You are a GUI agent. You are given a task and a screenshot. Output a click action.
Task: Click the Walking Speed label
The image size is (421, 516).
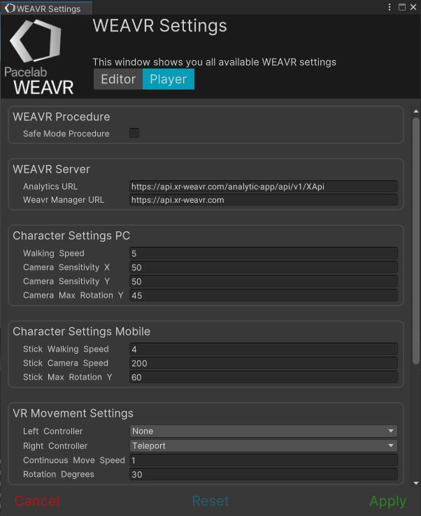point(54,253)
